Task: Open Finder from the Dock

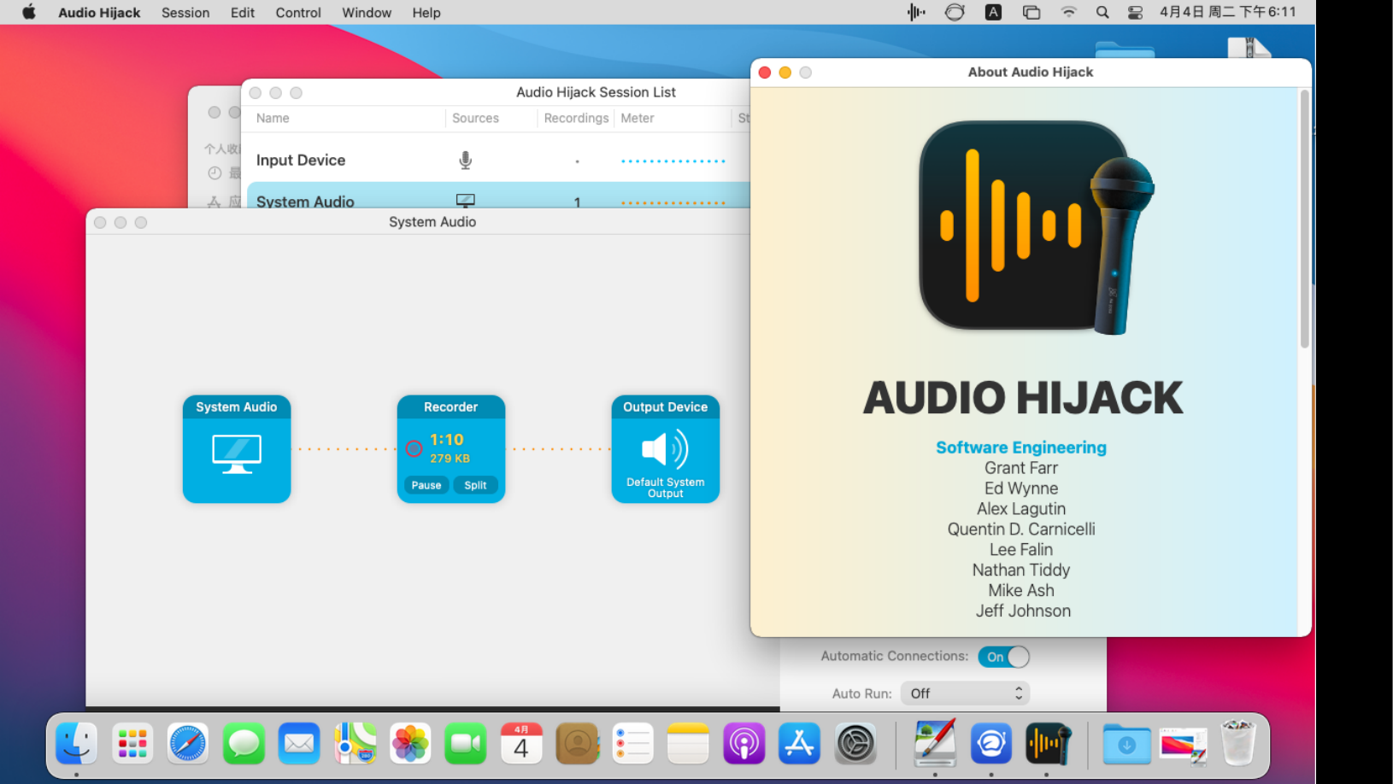Action: [77, 744]
